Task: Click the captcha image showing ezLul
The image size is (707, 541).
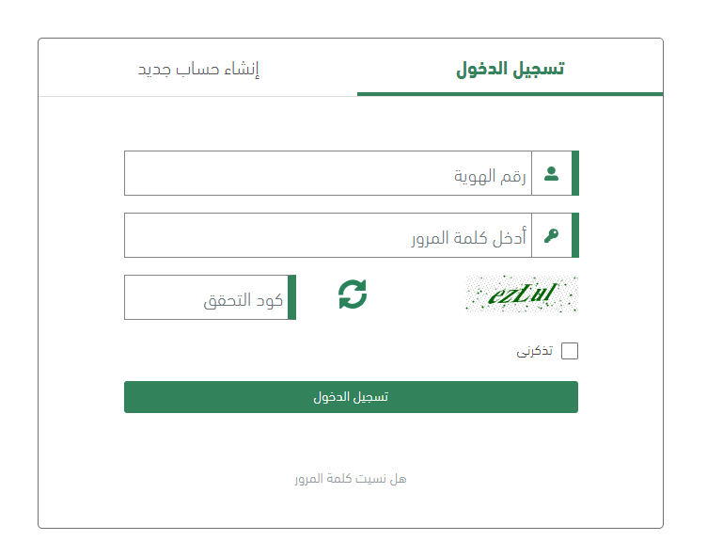Action: (x=521, y=294)
